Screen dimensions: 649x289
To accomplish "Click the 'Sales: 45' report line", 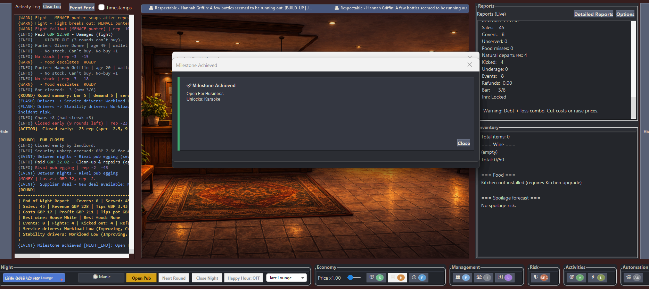I will [x=493, y=27].
